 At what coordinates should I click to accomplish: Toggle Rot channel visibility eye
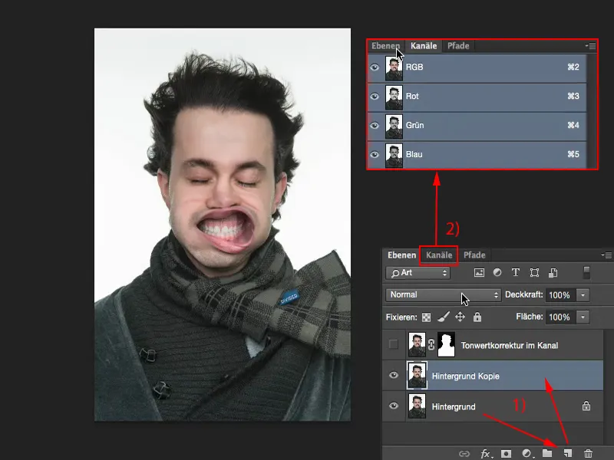pos(375,97)
